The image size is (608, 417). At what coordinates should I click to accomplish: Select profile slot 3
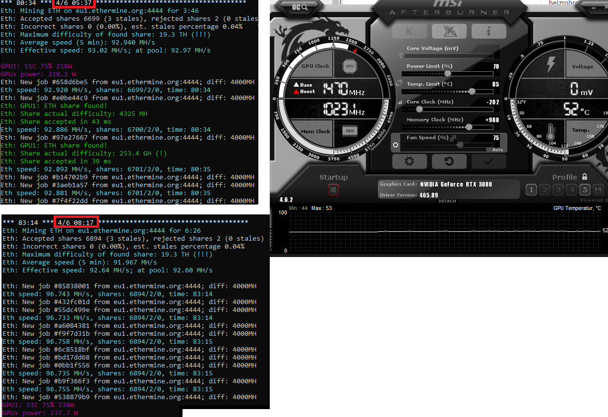(x=558, y=190)
